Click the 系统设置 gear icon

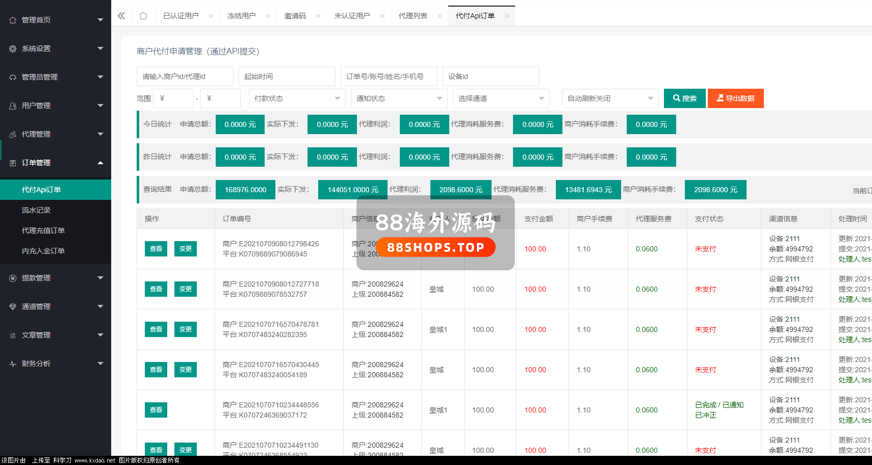(x=13, y=48)
